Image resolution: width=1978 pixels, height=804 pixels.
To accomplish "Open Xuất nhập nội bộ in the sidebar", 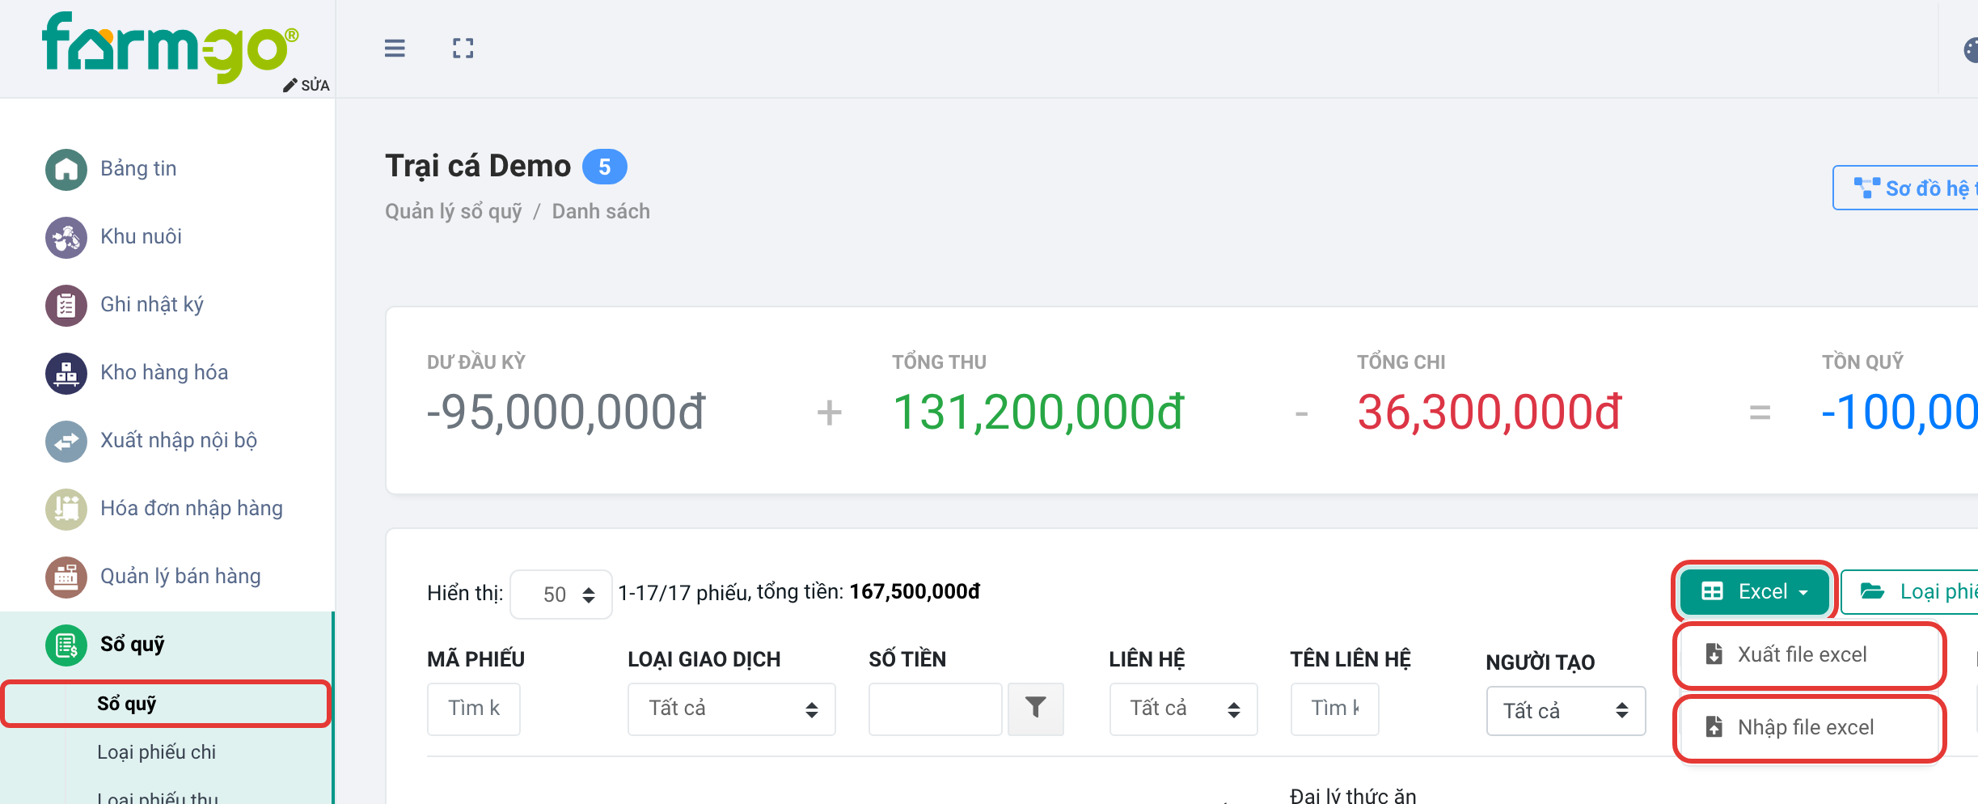I will click(179, 441).
